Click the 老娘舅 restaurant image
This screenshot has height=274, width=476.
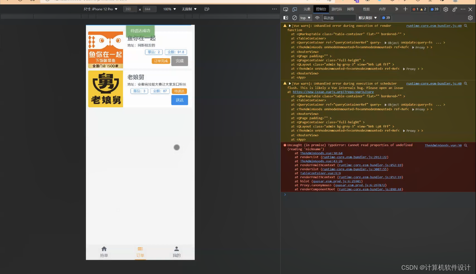tap(106, 89)
